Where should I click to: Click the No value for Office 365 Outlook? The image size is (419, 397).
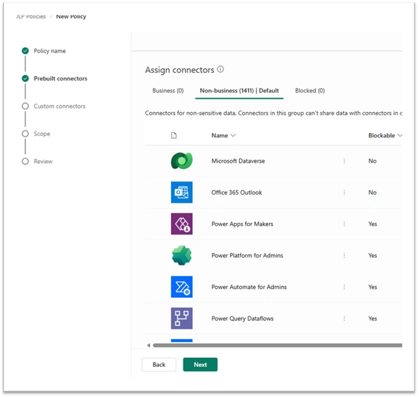point(372,192)
